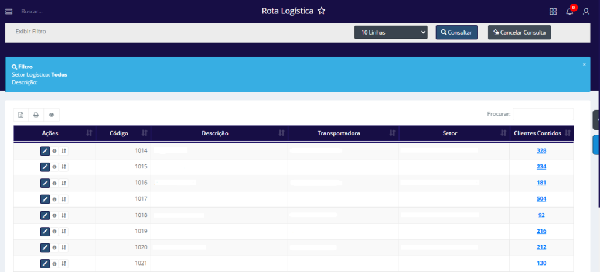
Task: Toggle column visibility eye button
Action: [x=52, y=115]
